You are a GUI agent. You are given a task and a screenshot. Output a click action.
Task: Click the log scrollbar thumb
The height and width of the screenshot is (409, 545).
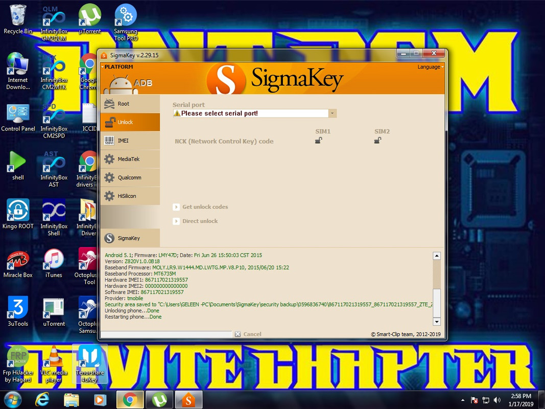pos(437,303)
